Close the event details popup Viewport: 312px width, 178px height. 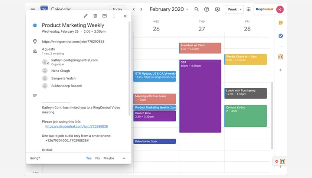tap(125, 16)
